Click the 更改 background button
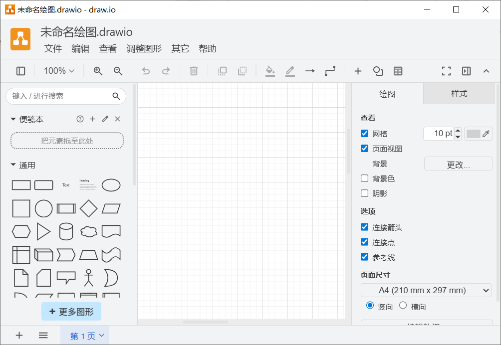The image size is (501, 345). coord(458,163)
